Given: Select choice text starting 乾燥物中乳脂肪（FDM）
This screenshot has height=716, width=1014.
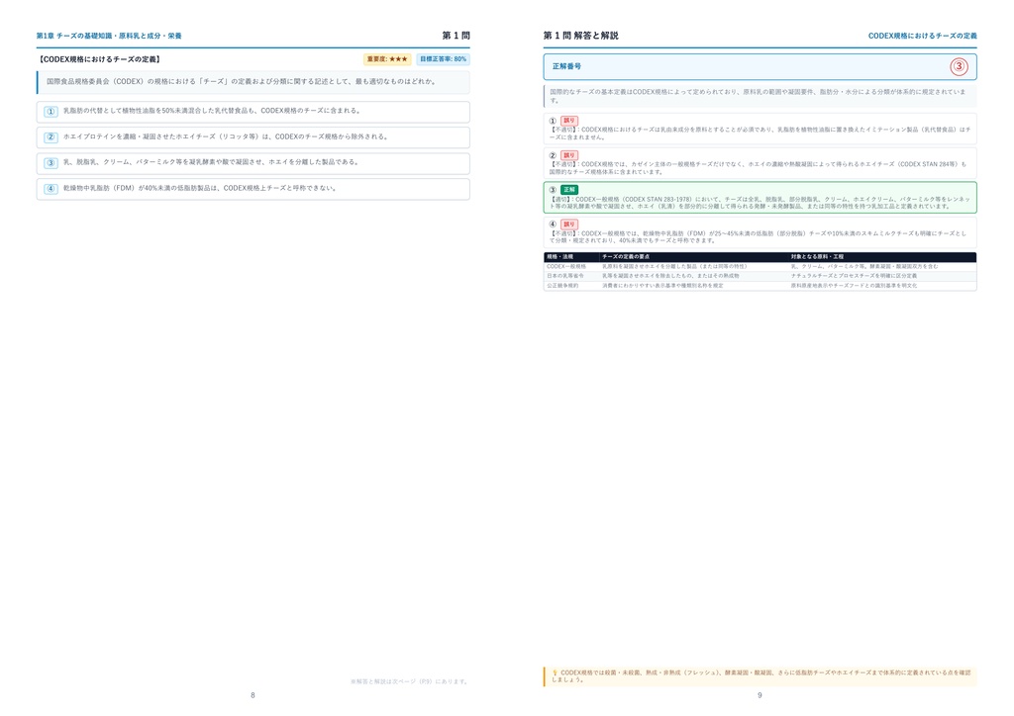Looking at the screenshot, I should coord(200,189).
